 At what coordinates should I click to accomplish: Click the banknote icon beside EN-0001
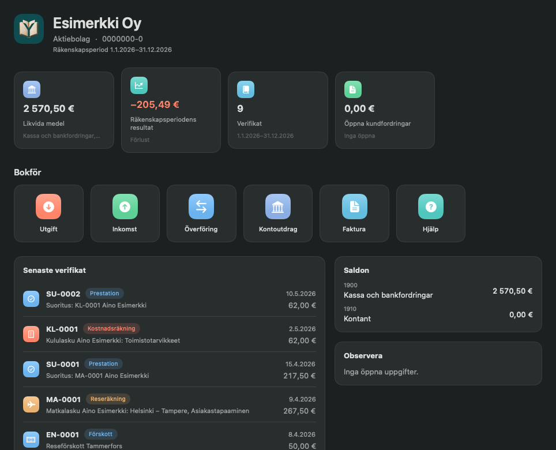[x=31, y=440]
